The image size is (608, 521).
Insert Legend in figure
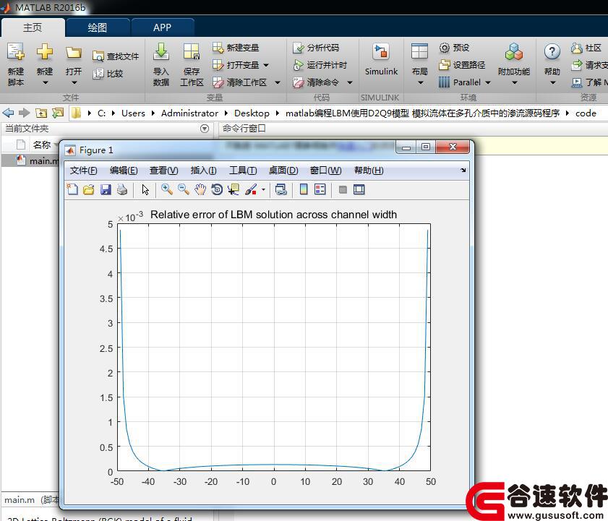[320, 189]
